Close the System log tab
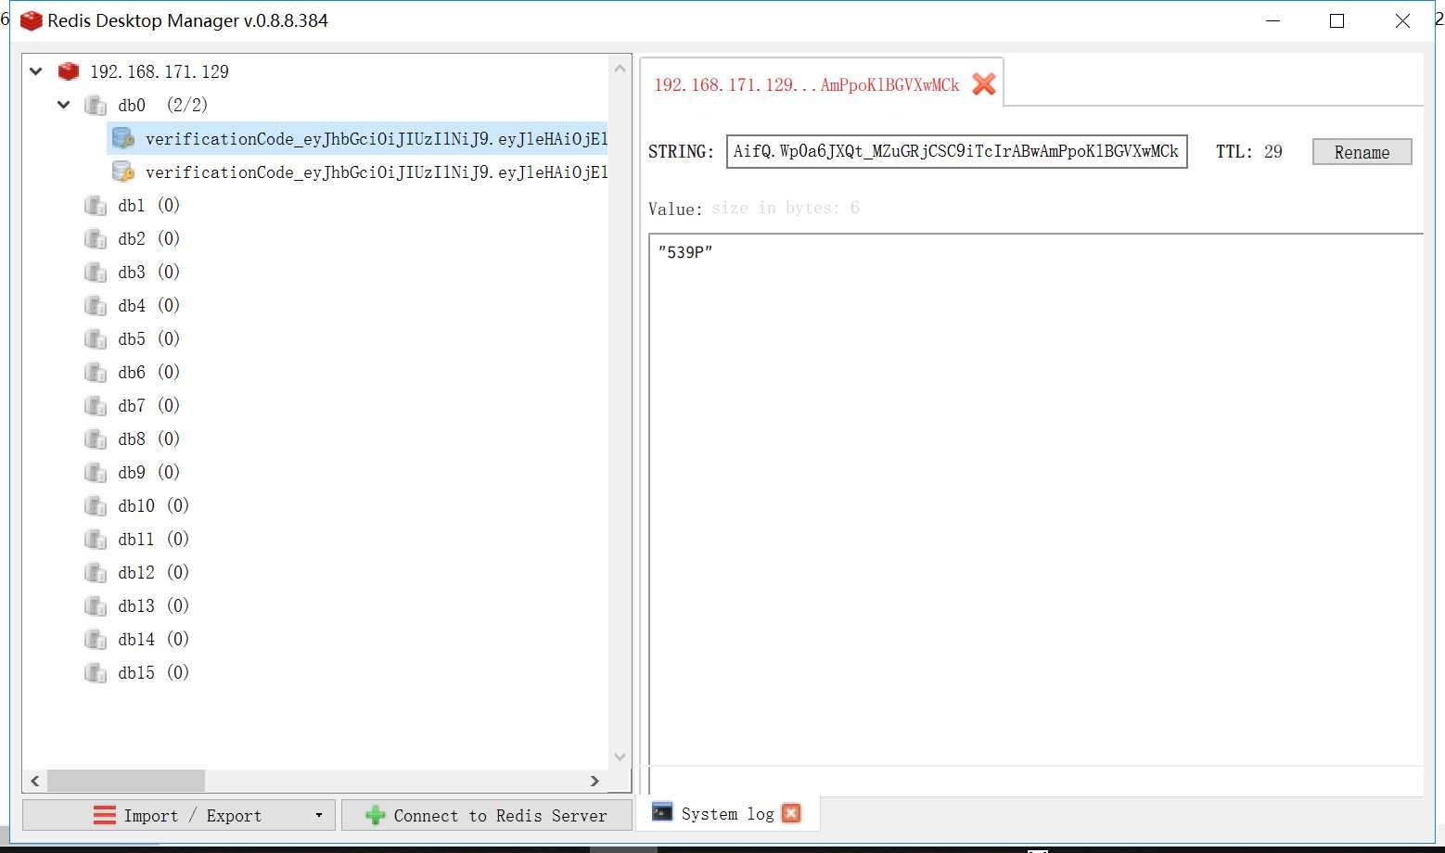This screenshot has height=853, width=1445. tap(791, 813)
